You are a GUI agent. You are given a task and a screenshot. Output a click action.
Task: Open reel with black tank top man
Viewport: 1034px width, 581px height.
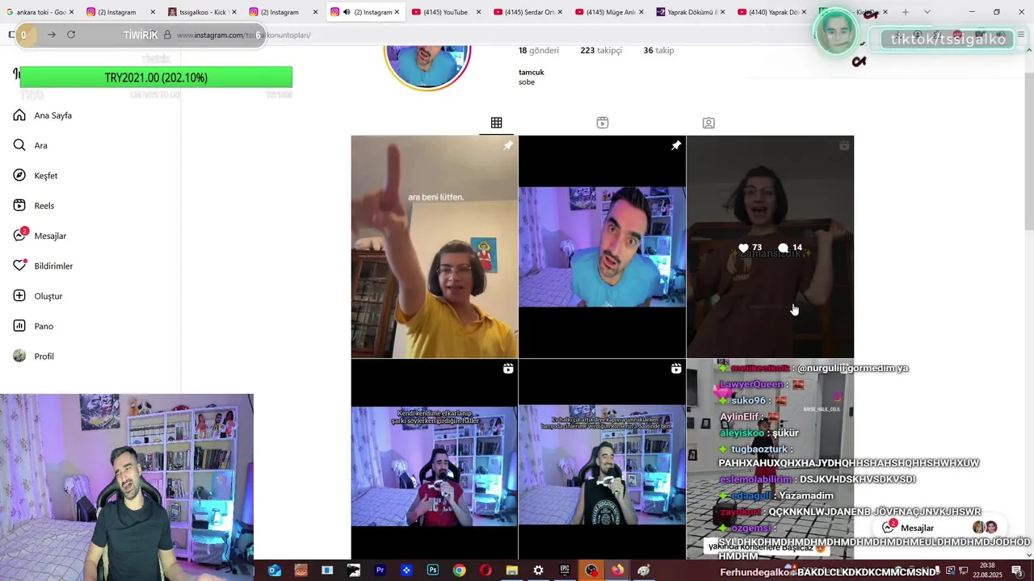pos(602,458)
